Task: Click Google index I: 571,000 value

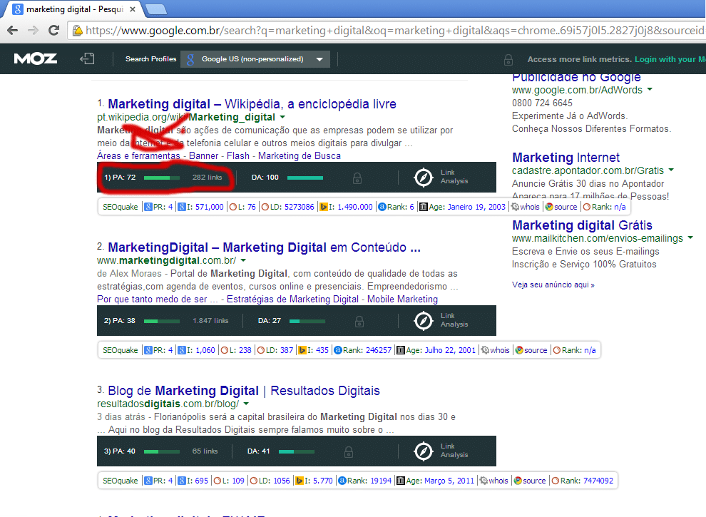Action: point(201,207)
